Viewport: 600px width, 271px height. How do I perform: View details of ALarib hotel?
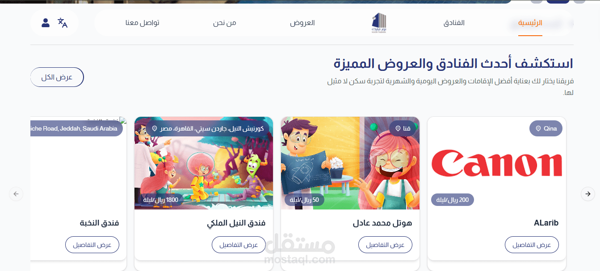[532, 245]
